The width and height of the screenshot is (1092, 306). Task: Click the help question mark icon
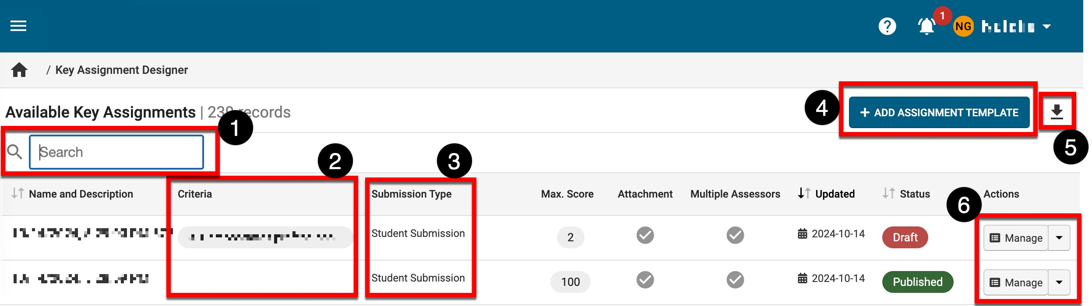887,26
